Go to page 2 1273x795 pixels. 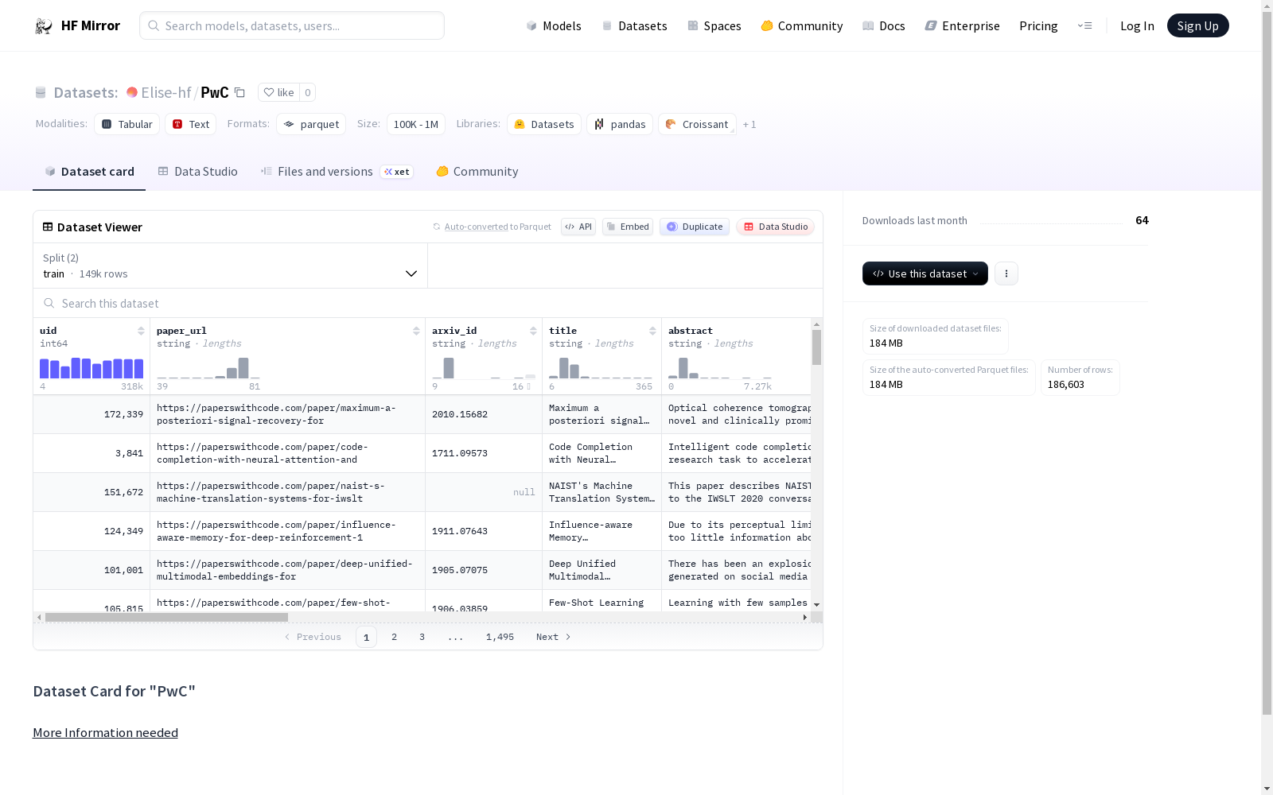click(394, 637)
